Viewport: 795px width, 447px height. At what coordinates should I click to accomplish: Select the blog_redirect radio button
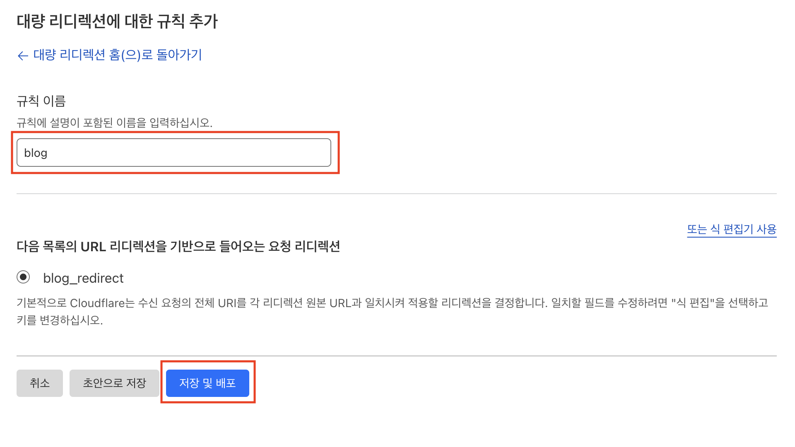[23, 277]
